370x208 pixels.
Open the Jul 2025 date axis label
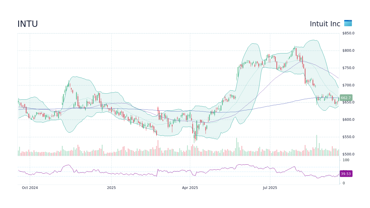[269, 187]
